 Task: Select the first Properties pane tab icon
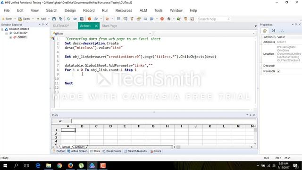click(265, 31)
